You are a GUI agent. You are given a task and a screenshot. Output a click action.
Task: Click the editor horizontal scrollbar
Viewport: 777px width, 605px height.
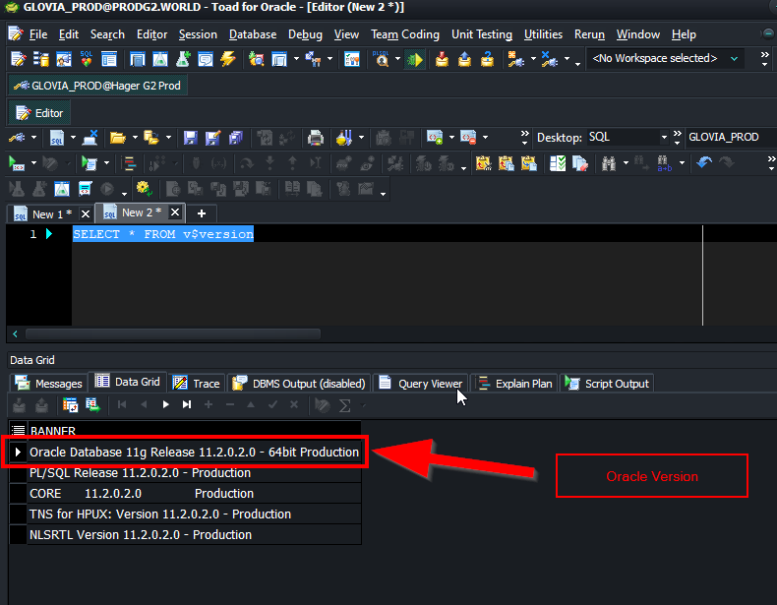click(x=173, y=333)
